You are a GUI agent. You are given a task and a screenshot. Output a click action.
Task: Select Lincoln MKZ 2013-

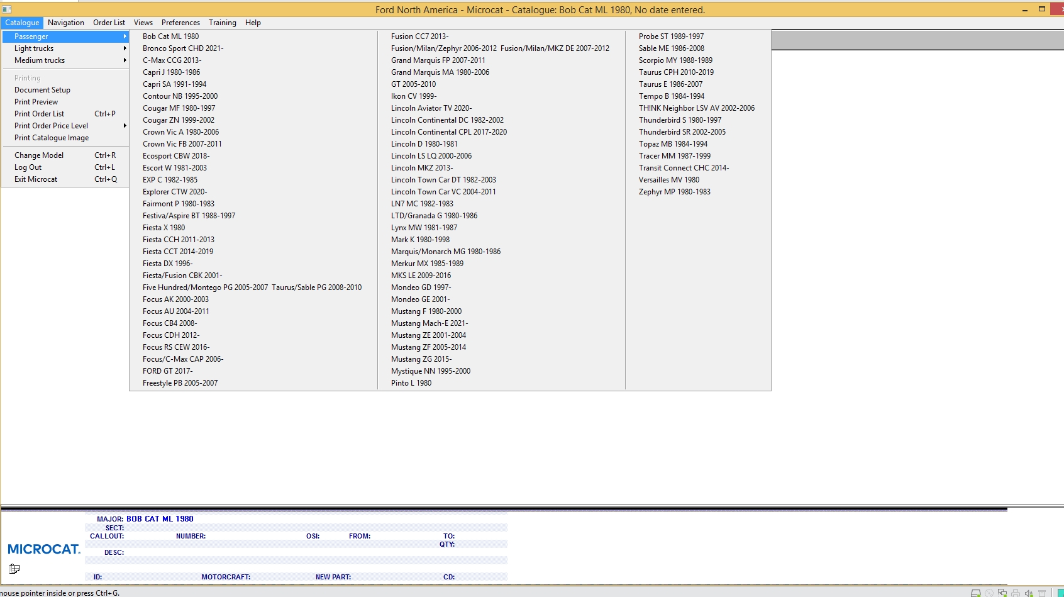click(421, 168)
